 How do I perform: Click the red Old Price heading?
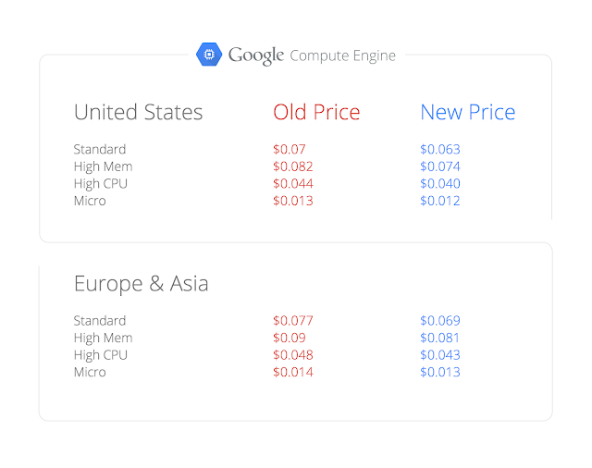tap(316, 113)
